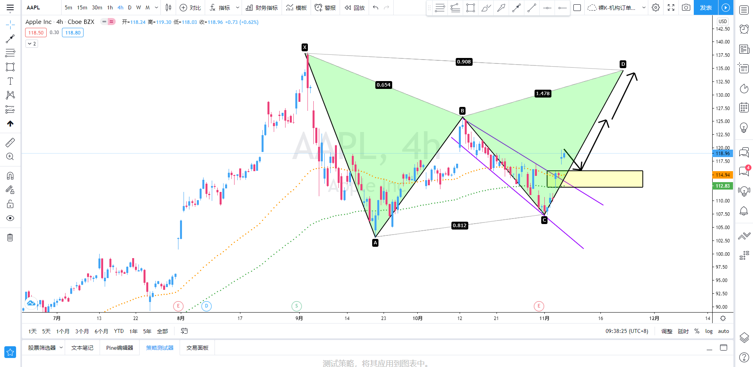This screenshot has width=753, height=367.
Task: Open the economic calendar panel
Action: pyautogui.click(x=744, y=107)
